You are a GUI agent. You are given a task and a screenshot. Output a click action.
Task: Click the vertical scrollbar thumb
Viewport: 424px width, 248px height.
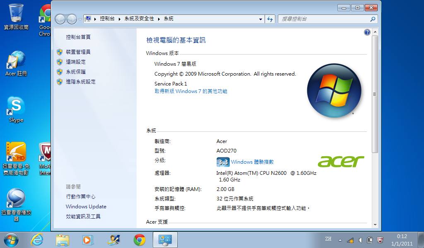375,94
